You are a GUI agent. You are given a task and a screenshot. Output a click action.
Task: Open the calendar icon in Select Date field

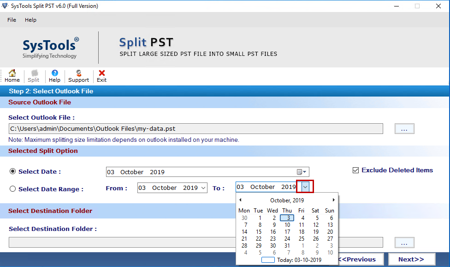click(302, 172)
